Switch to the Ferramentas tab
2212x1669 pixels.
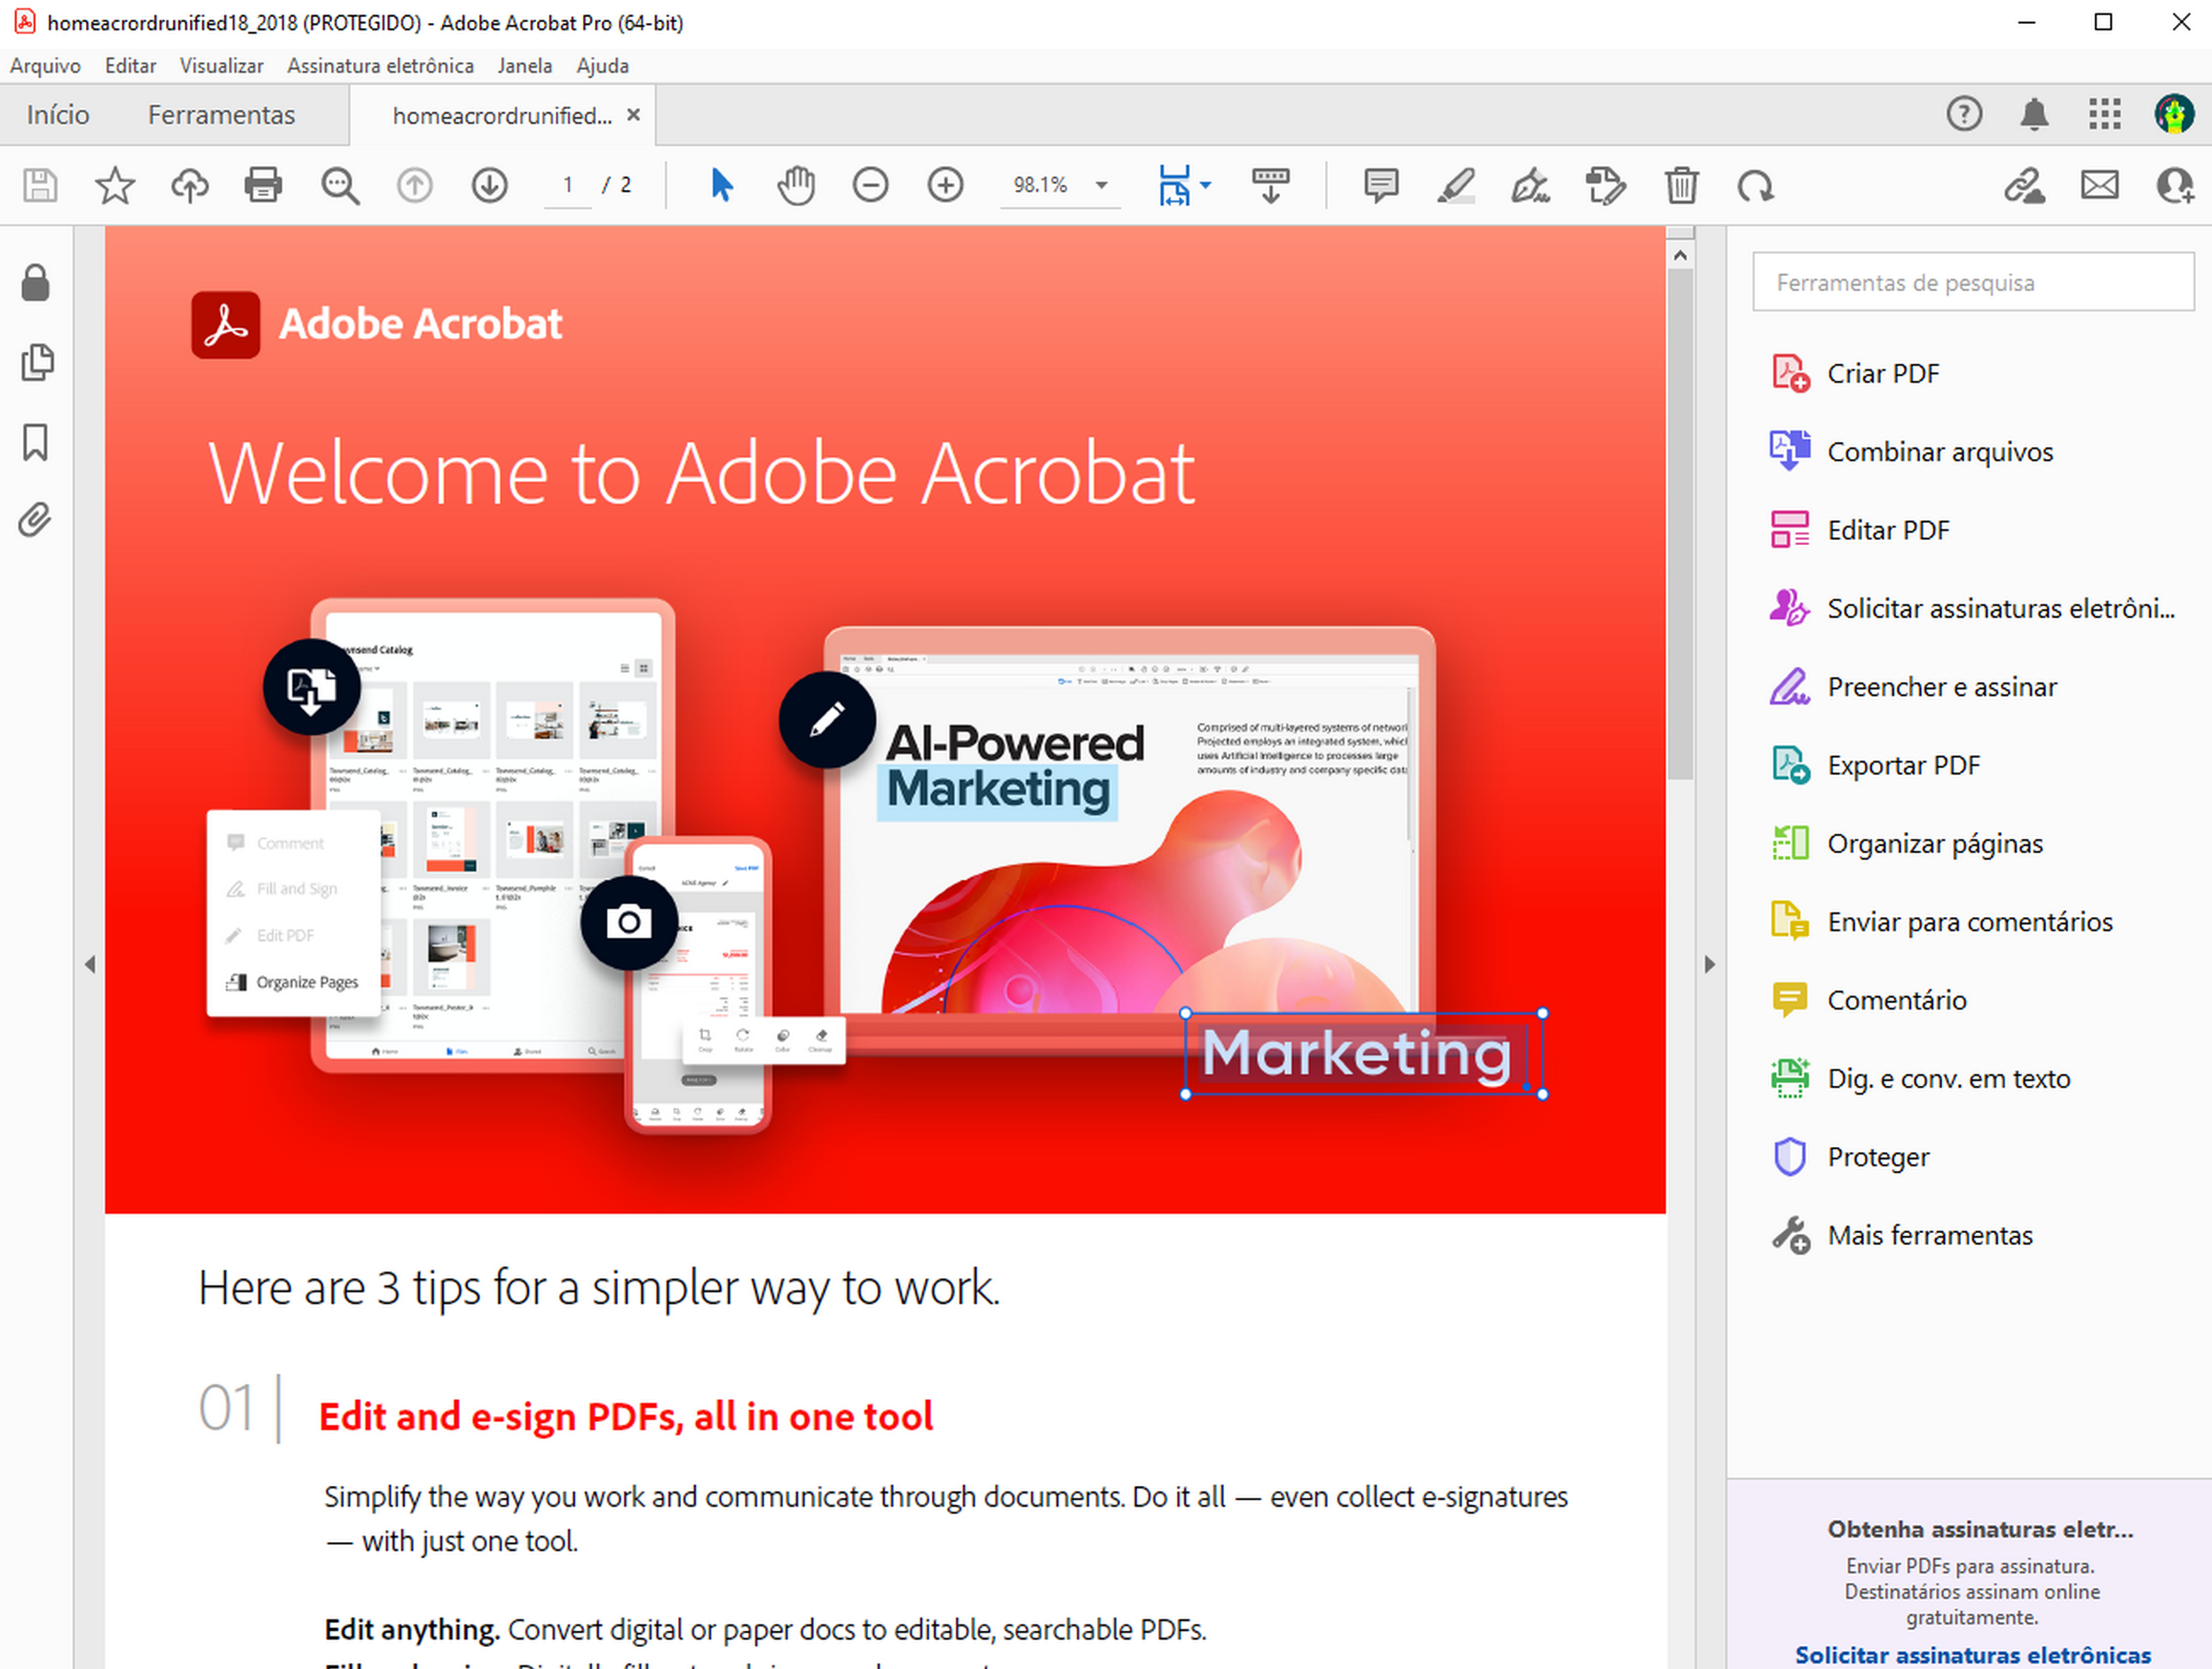tap(221, 115)
